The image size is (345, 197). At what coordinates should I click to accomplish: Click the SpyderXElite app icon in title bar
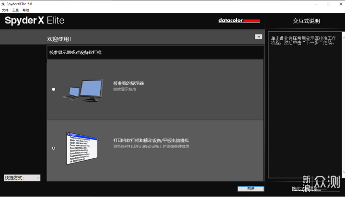(3, 4)
